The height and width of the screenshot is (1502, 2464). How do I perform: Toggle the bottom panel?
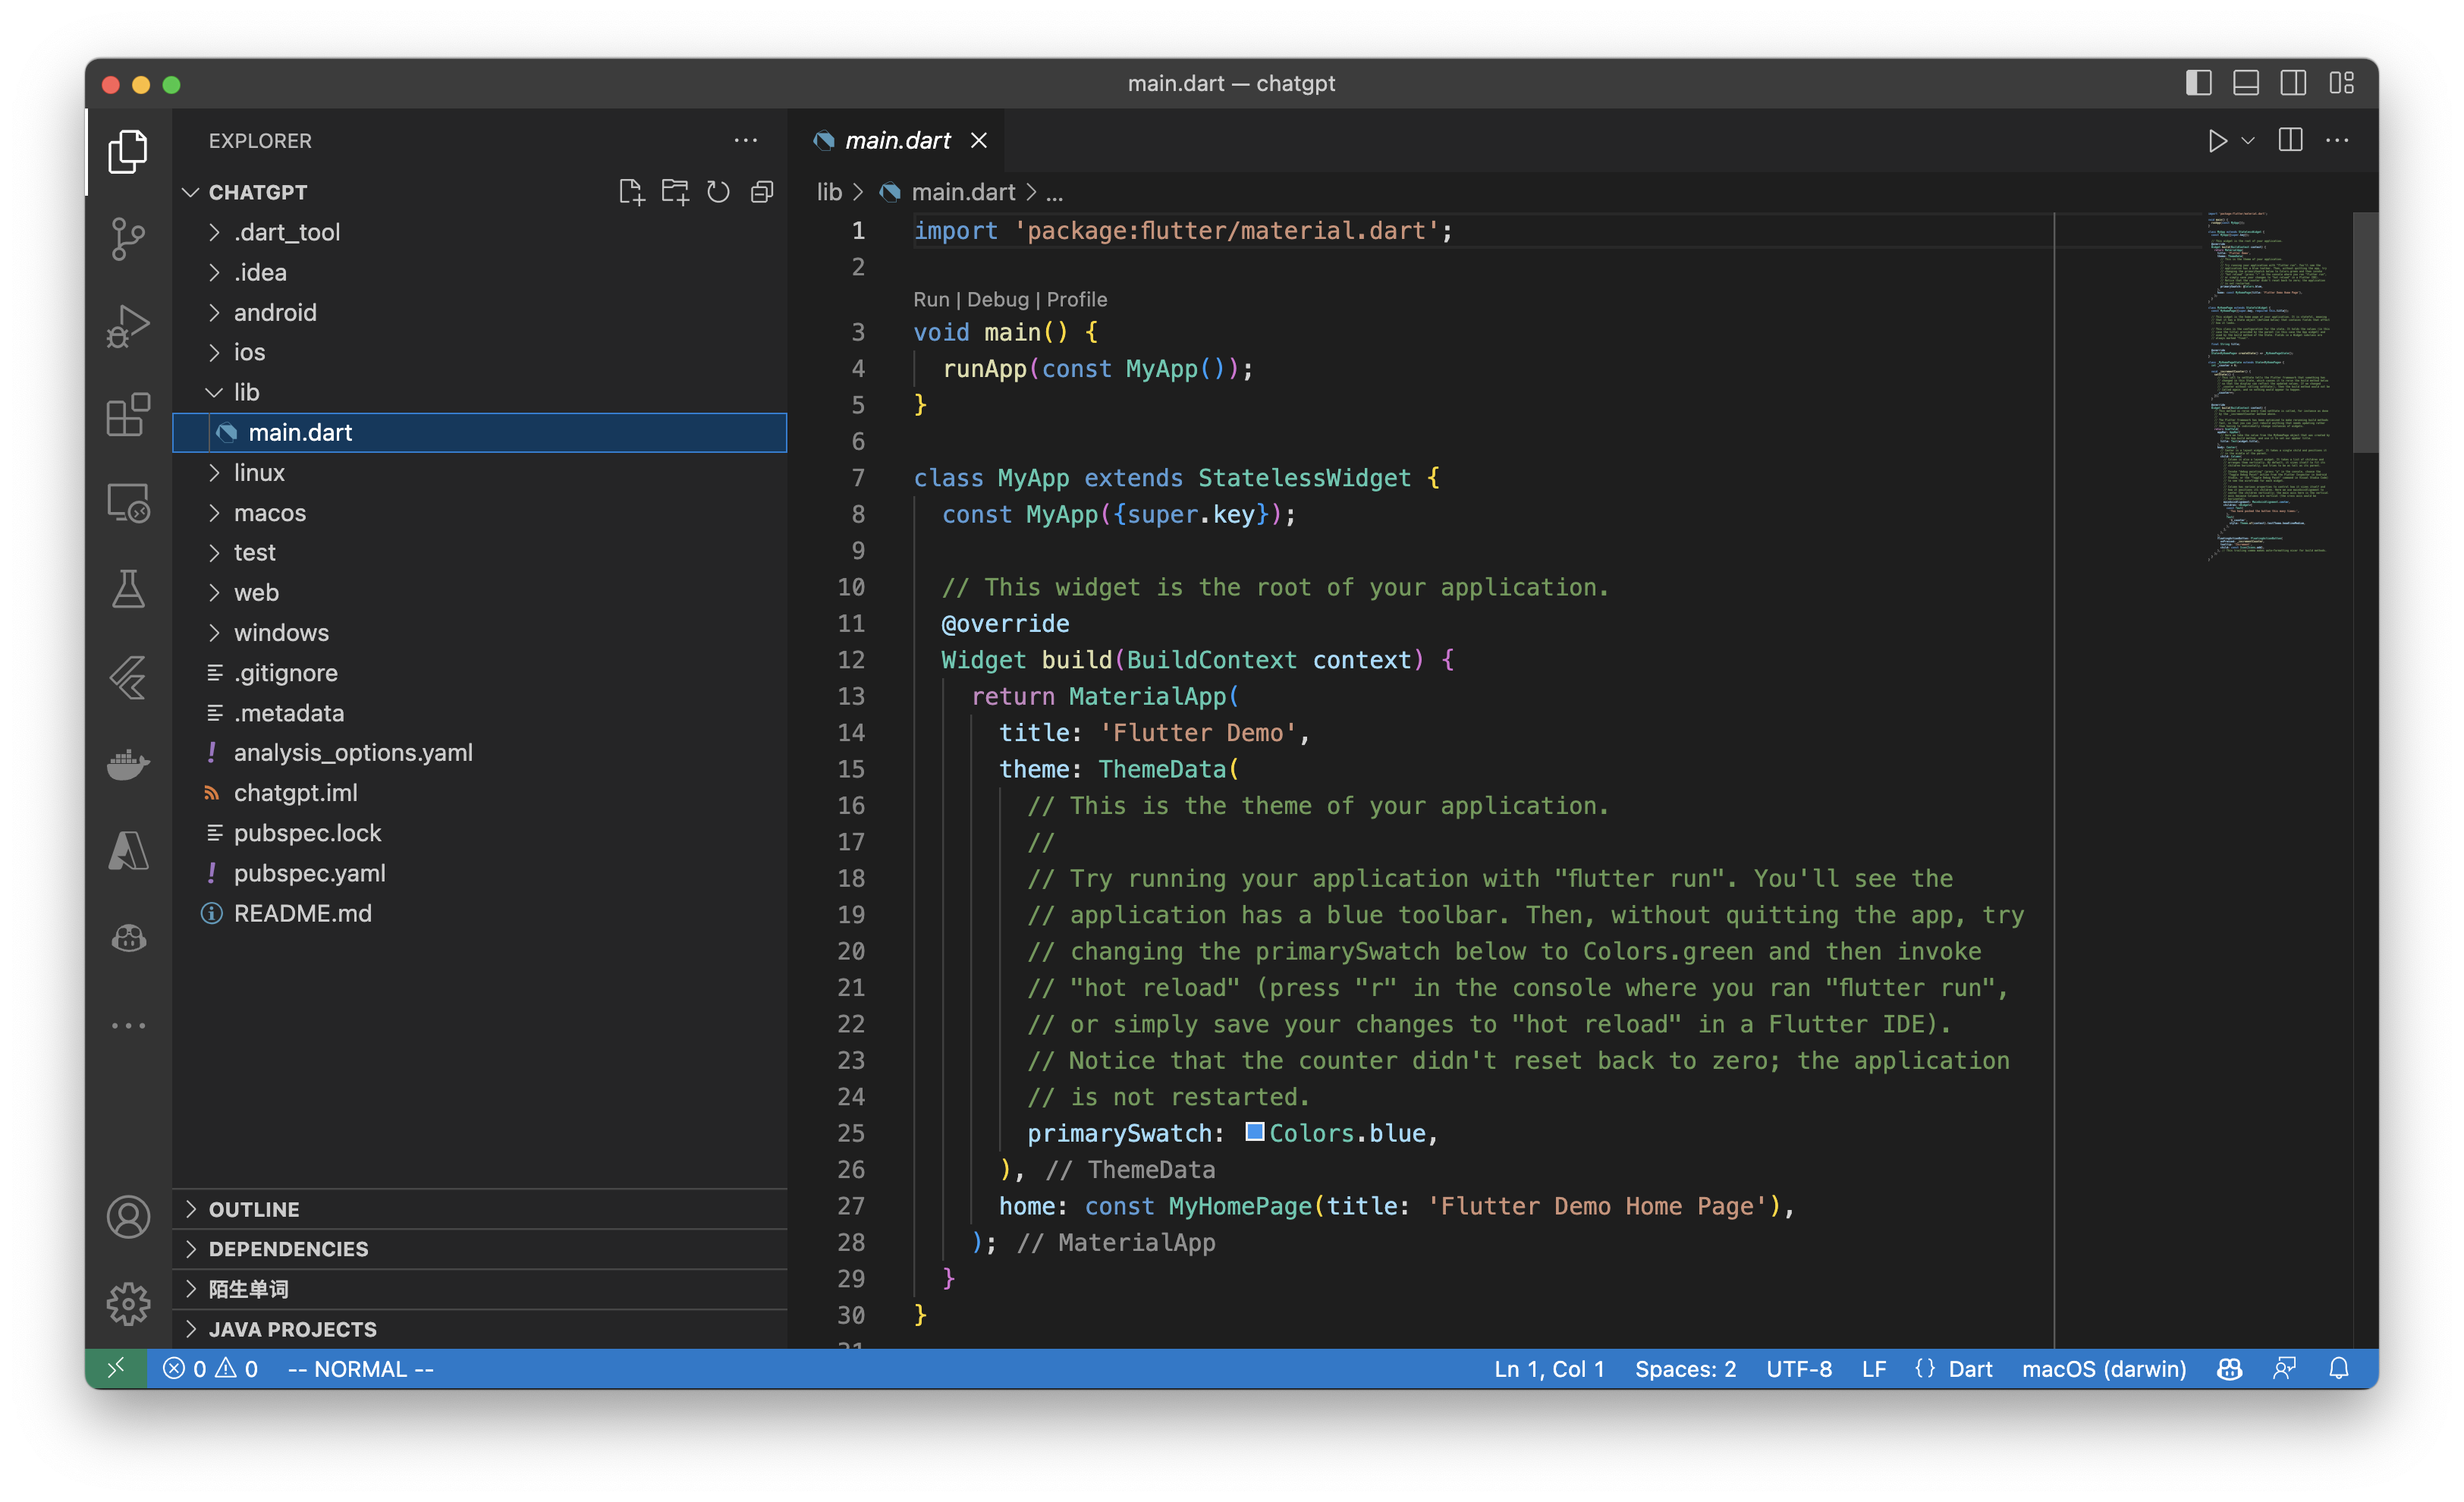coord(2246,83)
